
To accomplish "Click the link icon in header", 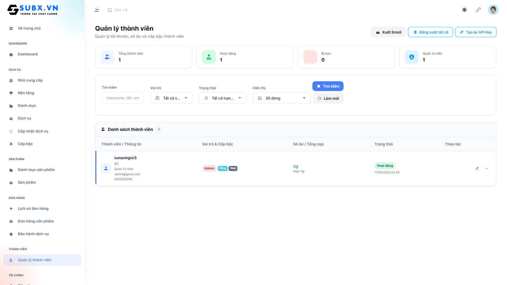I will click(478, 10).
